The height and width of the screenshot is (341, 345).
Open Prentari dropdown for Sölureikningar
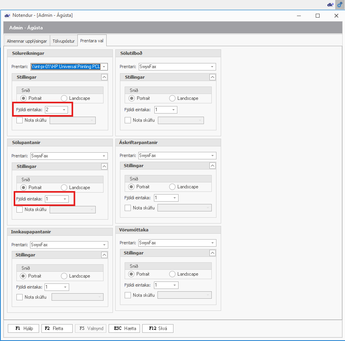click(x=104, y=67)
